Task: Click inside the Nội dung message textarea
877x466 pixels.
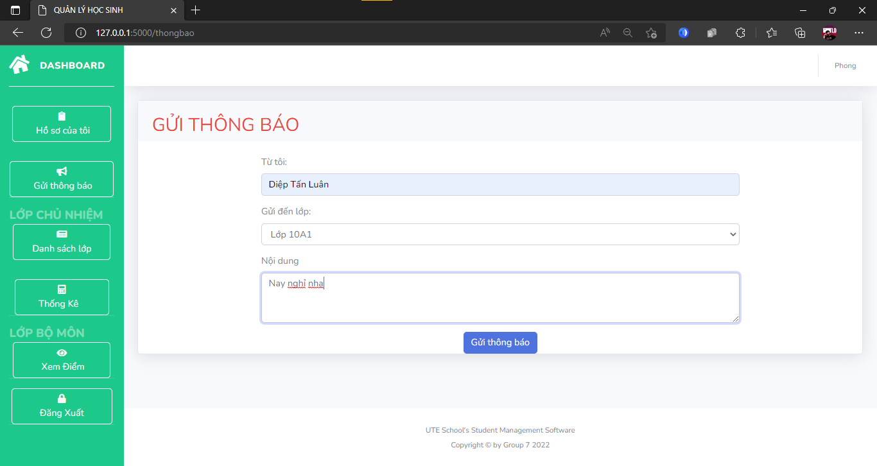Action: pos(499,297)
